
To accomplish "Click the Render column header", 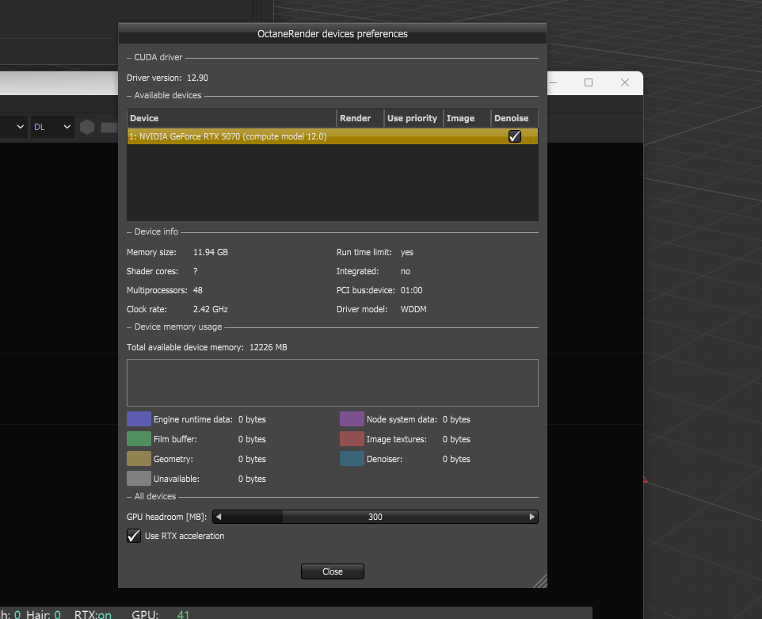I will pos(360,118).
